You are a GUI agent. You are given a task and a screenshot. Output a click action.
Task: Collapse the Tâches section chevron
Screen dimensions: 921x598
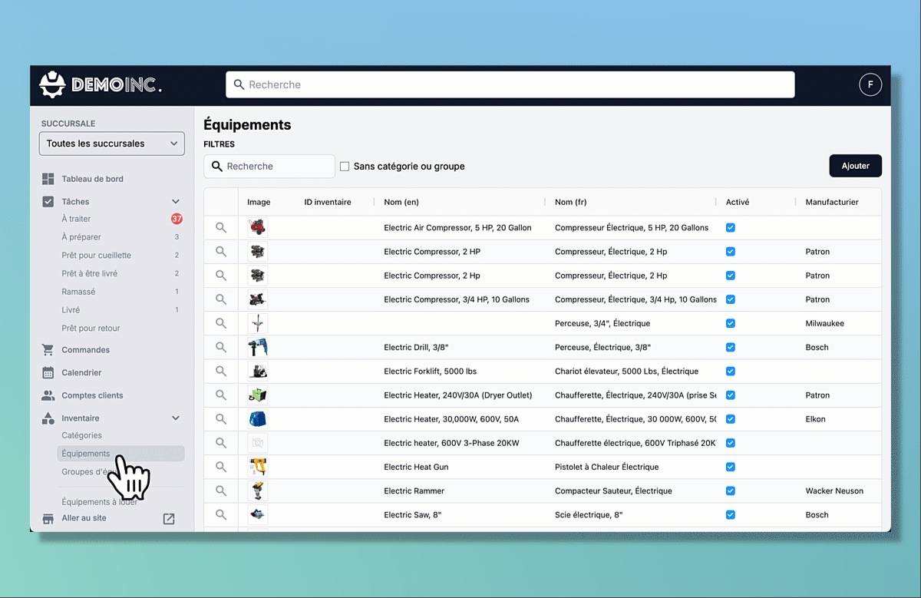176,202
